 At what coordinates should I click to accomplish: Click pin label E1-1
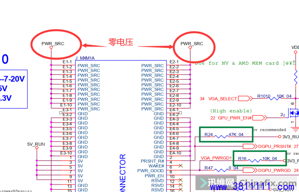(x=67, y=62)
